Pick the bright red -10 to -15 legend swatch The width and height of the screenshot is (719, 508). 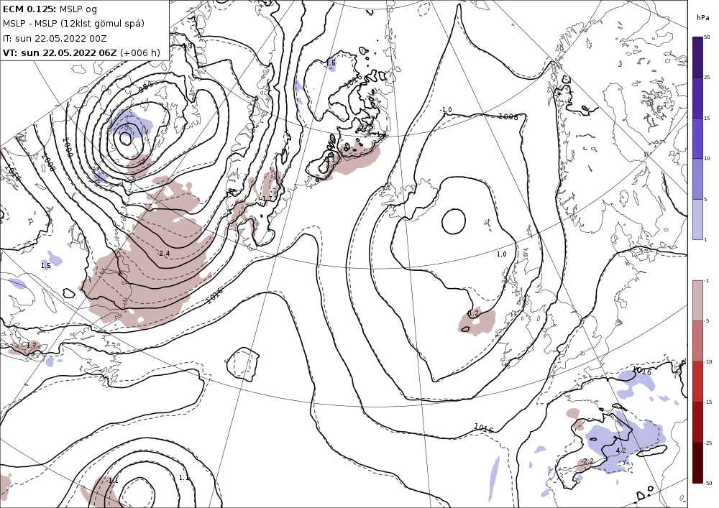pos(697,382)
